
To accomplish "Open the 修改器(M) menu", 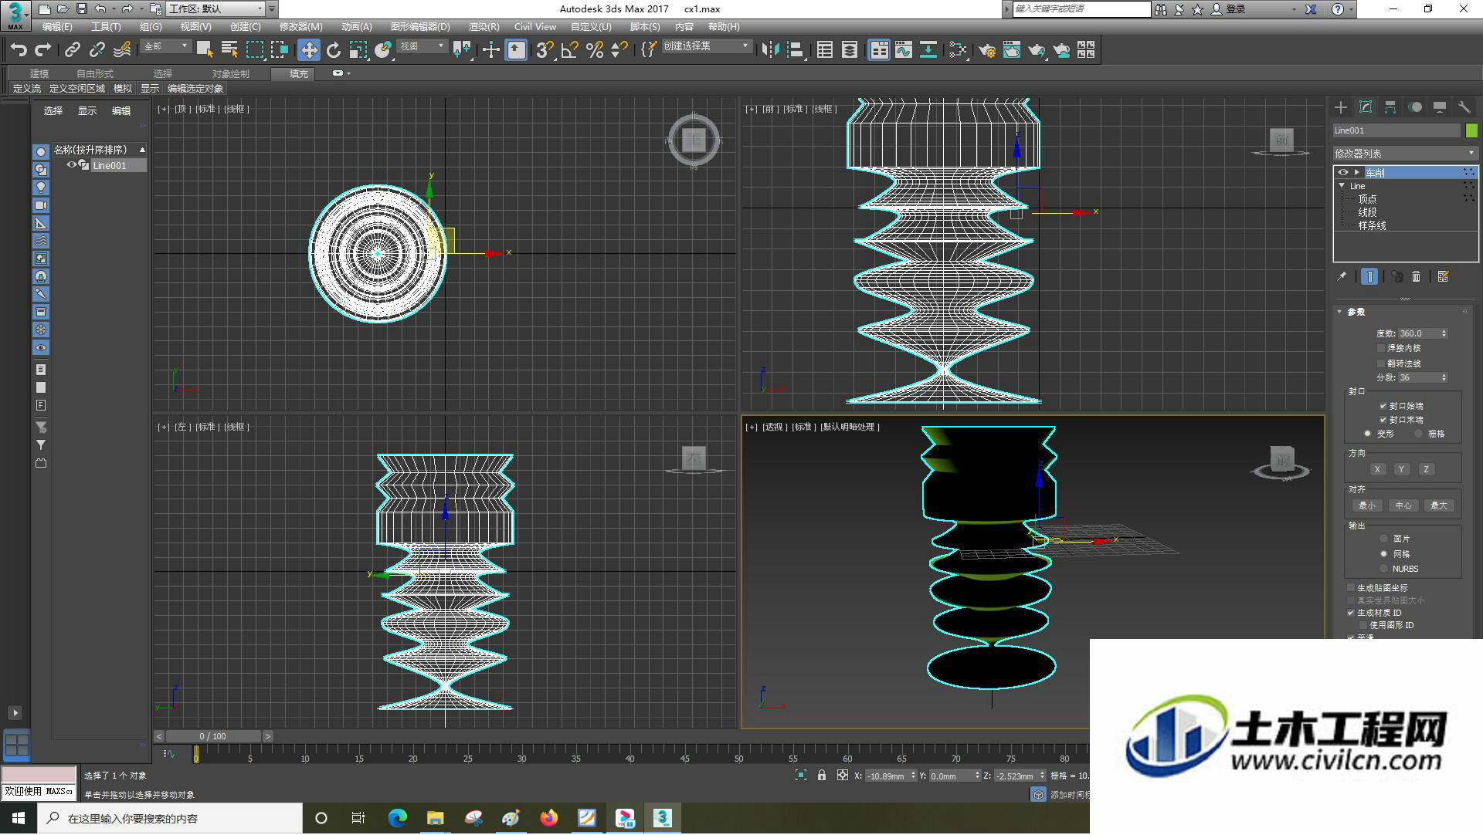I will pyautogui.click(x=300, y=27).
